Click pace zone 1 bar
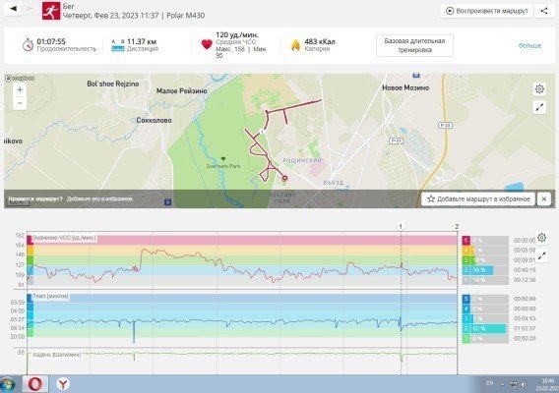Image resolution: width=559 pixels, height=393 pixels. click(x=485, y=339)
